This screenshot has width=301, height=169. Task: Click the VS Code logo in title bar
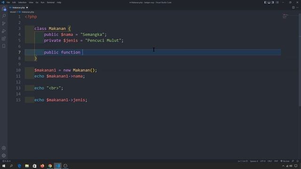[x=3, y=2]
